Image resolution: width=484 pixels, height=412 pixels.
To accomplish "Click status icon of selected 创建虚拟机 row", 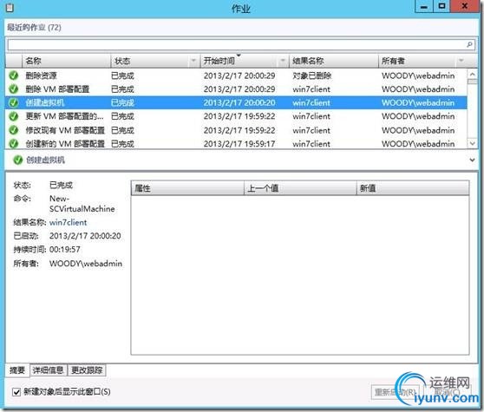I will coord(14,102).
